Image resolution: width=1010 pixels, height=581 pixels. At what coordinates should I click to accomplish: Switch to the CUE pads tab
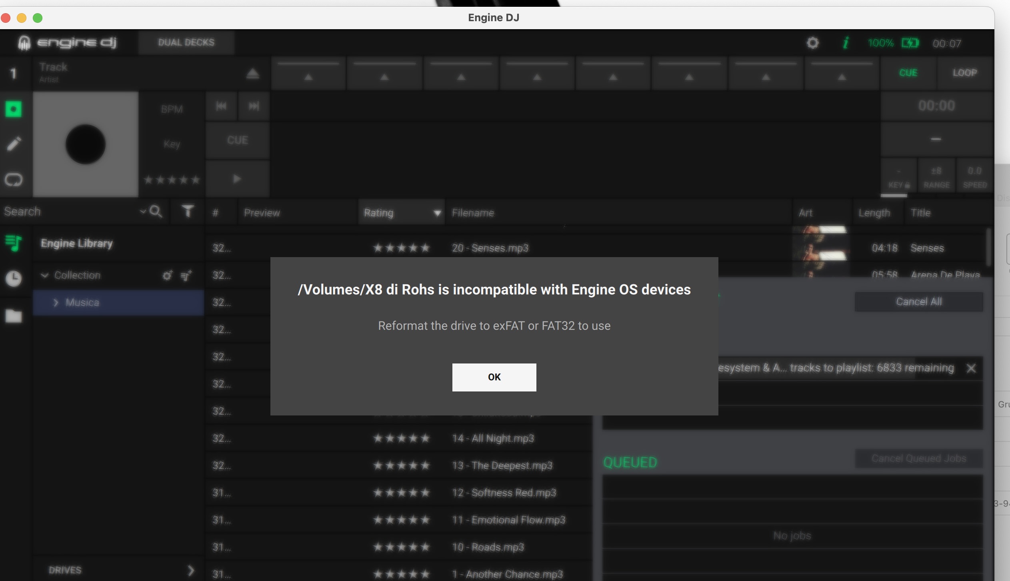pyautogui.click(x=908, y=73)
